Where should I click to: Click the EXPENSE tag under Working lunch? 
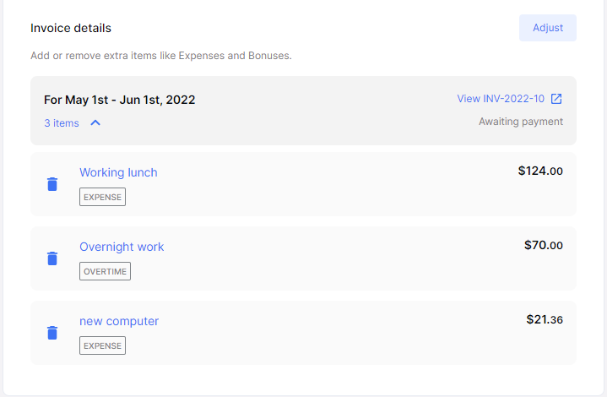[x=102, y=197]
